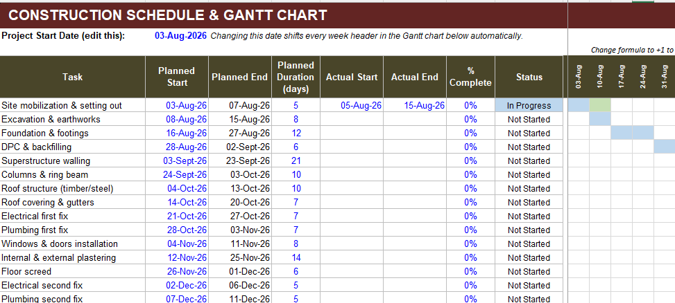Screen dimensions: 675x303
Task: Click the 'Construction Schedule & Gantt Chart' title
Action: click(x=168, y=15)
